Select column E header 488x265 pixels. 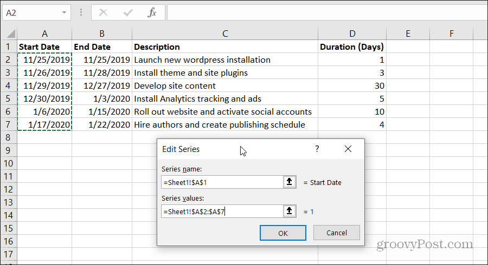[408, 34]
